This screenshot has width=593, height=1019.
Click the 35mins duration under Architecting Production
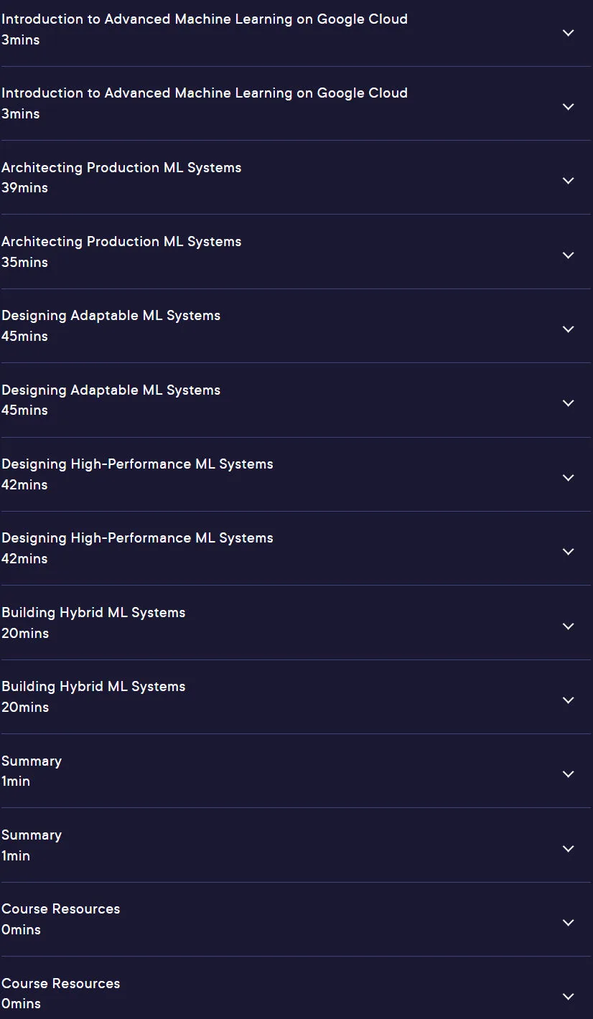pyautogui.click(x=24, y=263)
